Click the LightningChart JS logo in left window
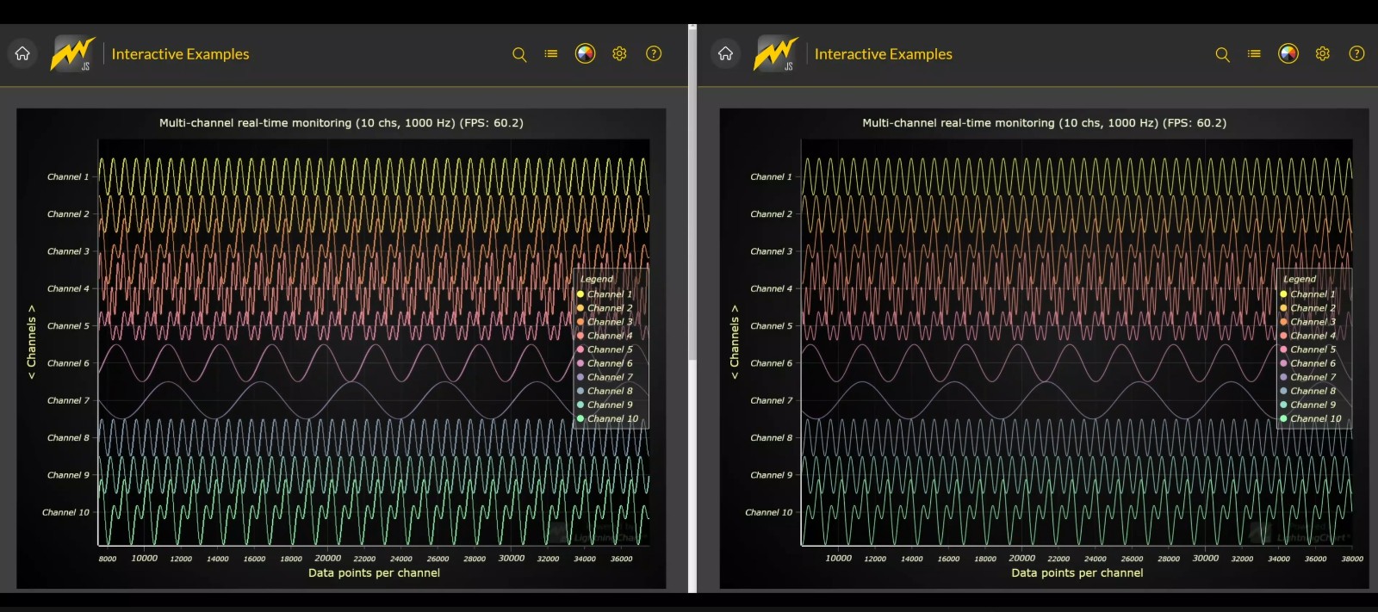 [x=72, y=53]
